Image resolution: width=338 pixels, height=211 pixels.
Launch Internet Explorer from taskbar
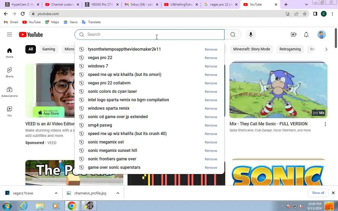click(24, 206)
